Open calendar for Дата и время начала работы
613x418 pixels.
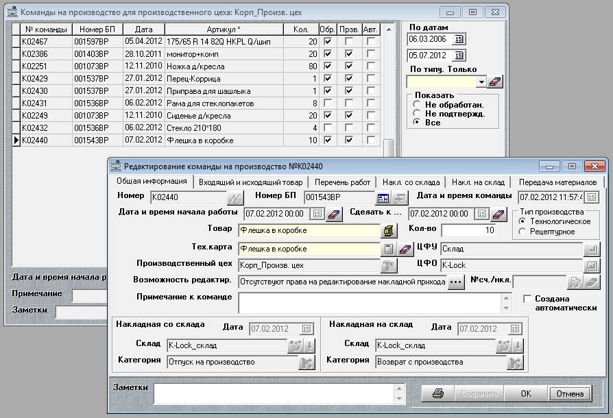point(317,214)
